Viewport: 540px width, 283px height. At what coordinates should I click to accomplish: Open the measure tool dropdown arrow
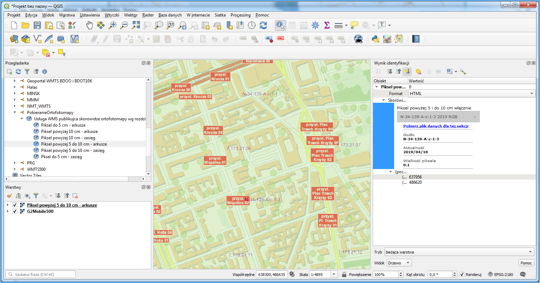tap(346, 25)
